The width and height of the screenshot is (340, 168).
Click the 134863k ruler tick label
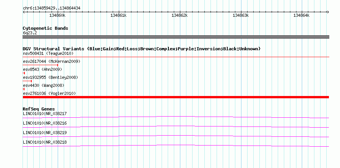[241, 15]
